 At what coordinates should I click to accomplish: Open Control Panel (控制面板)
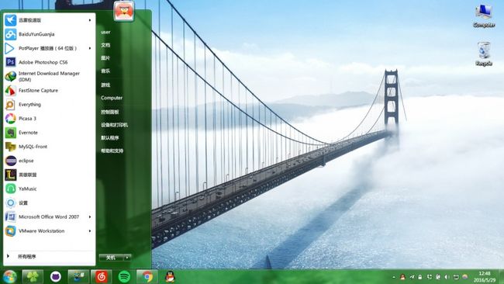pos(110,112)
